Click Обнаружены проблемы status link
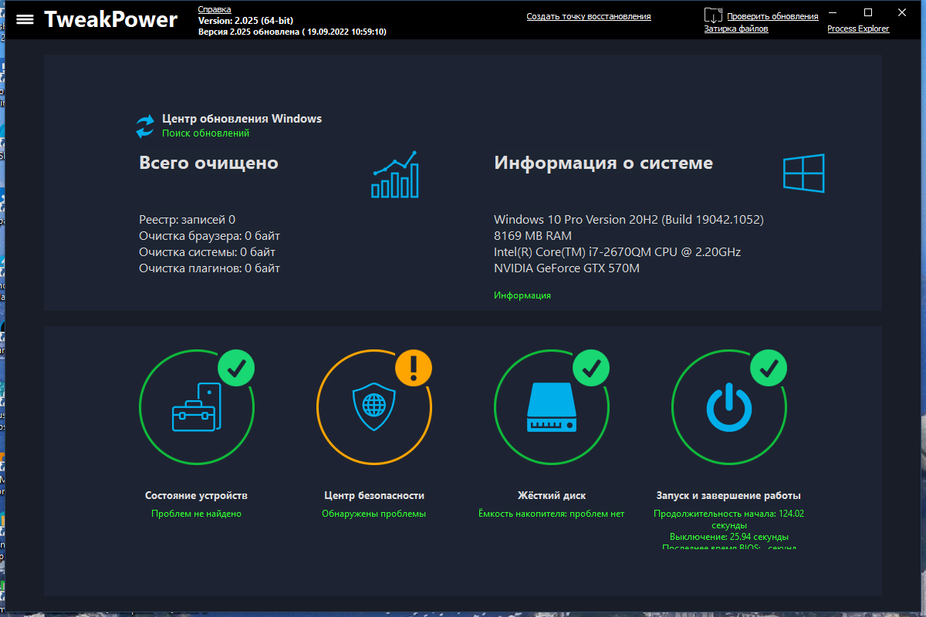This screenshot has width=926, height=617. [x=373, y=514]
